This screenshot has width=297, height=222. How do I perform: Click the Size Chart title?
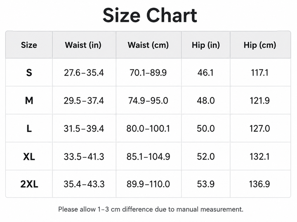(x=150, y=16)
